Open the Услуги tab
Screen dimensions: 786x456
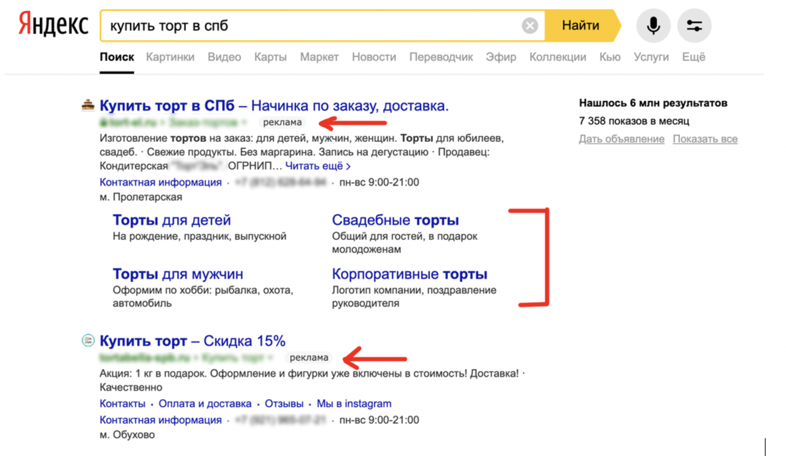tap(652, 57)
